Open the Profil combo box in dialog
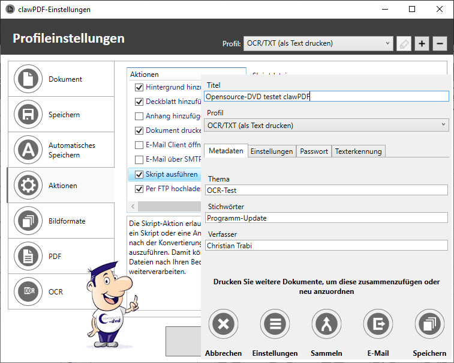Screen dimensions: 454x363 pos(326,126)
